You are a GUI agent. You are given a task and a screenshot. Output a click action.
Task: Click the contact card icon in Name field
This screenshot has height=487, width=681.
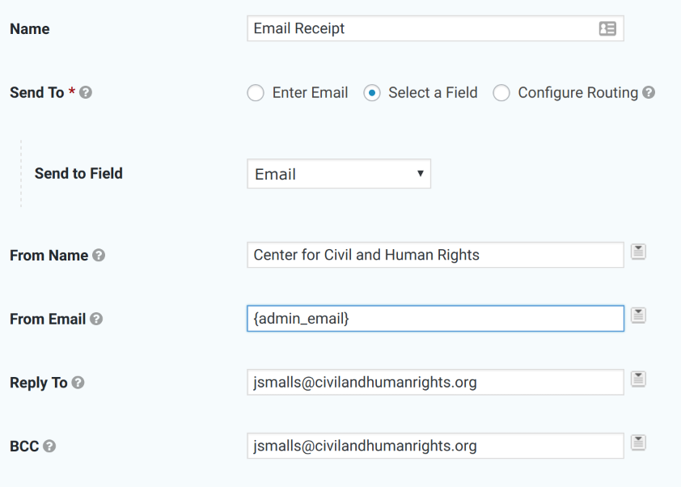607,28
